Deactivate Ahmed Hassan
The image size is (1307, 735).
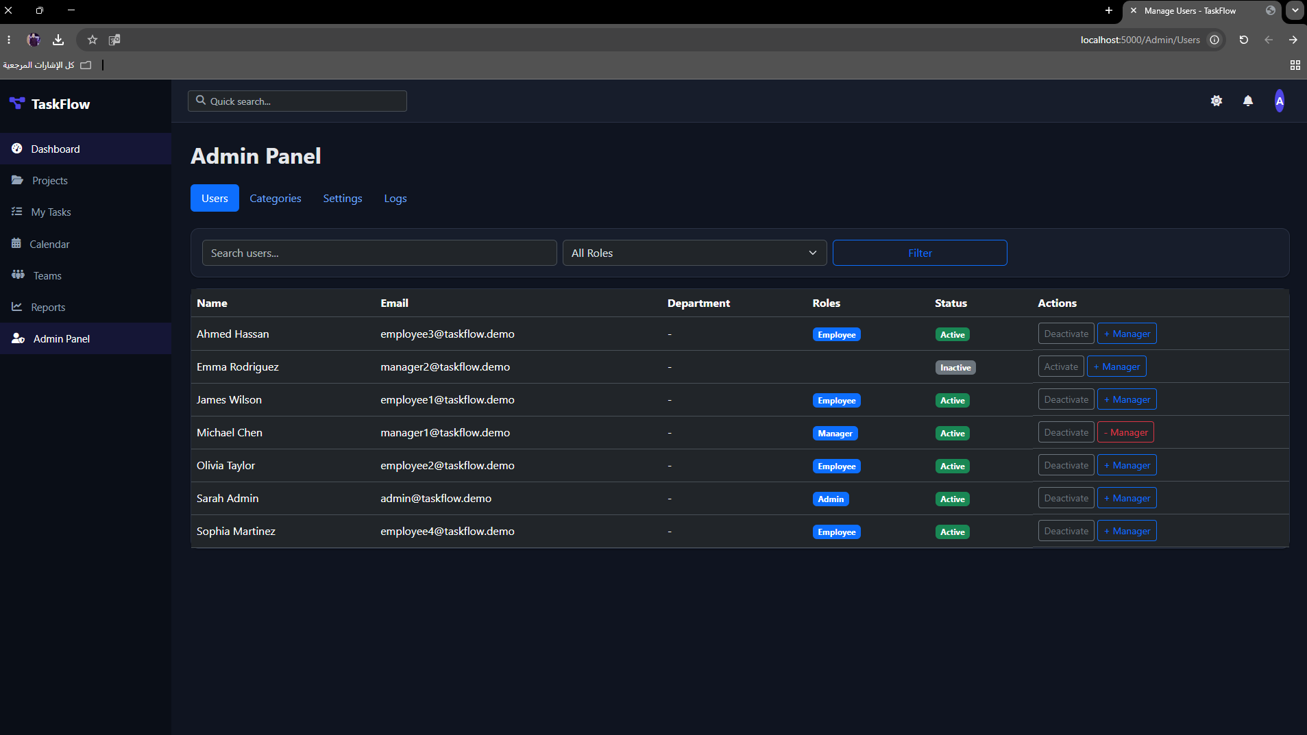1066,334
